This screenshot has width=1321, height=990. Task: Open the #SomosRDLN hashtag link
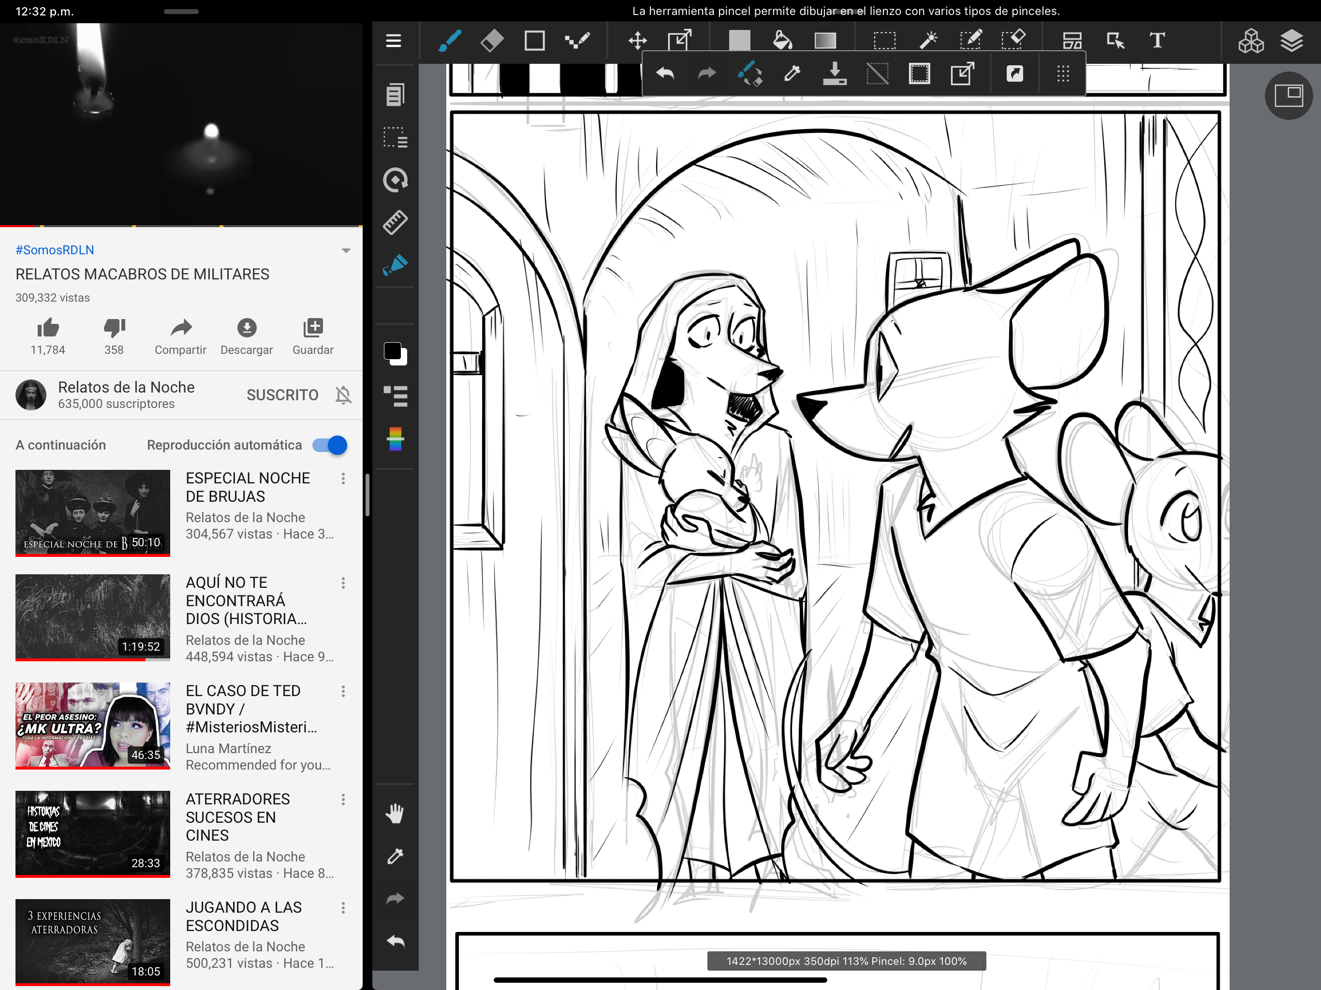(55, 250)
